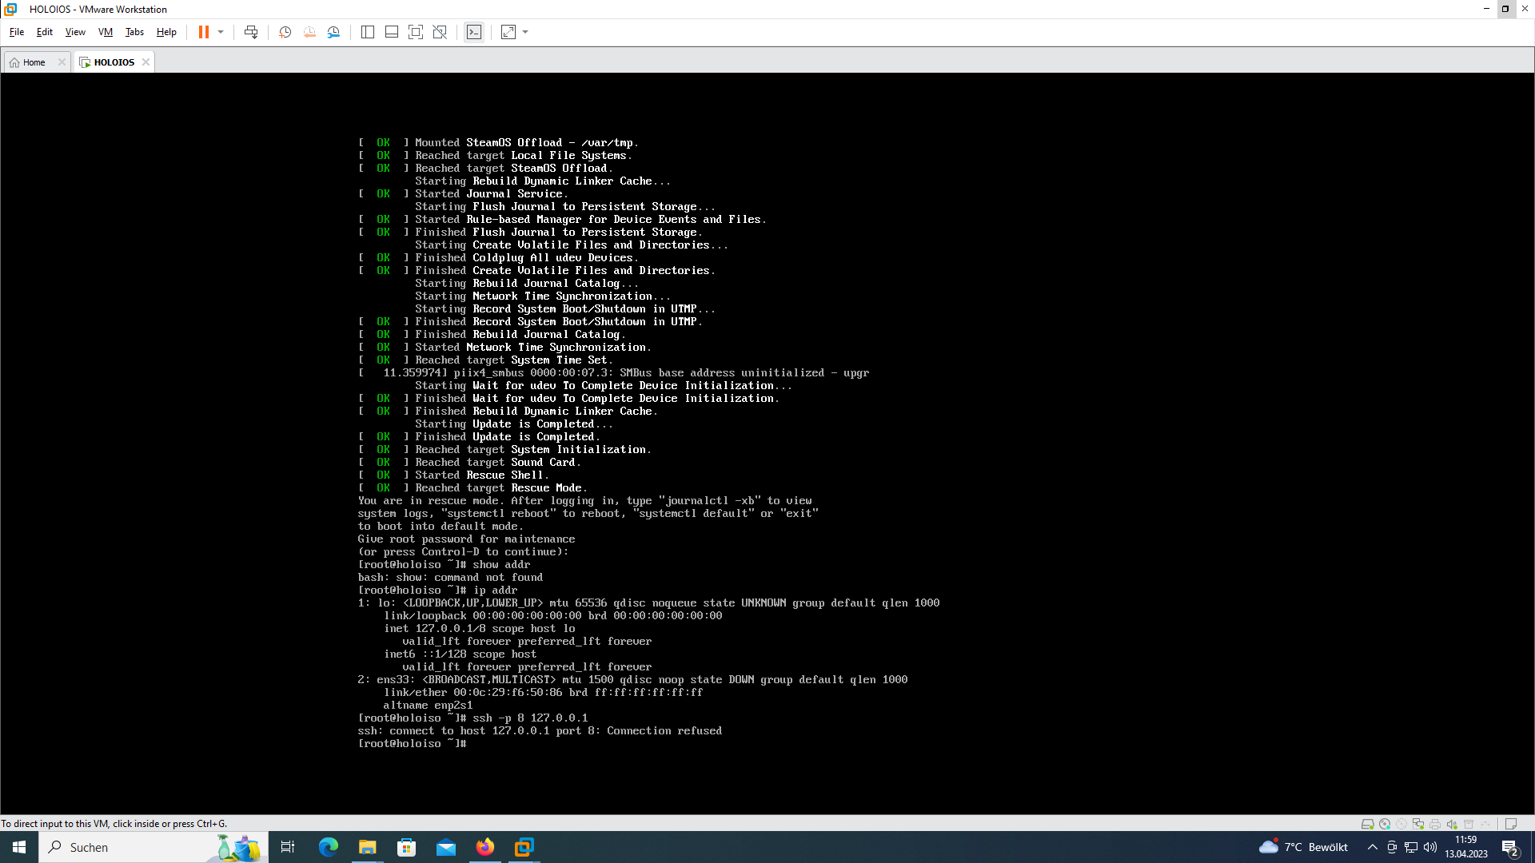Open the VM menu
The height and width of the screenshot is (863, 1535).
[x=105, y=32]
